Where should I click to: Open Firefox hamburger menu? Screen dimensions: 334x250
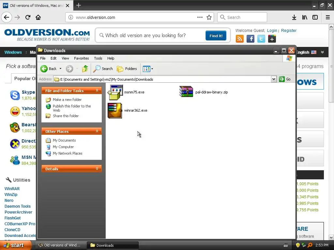[x=328, y=18]
